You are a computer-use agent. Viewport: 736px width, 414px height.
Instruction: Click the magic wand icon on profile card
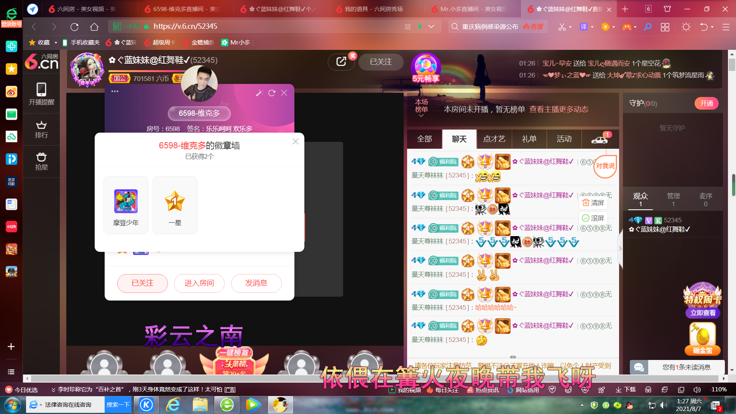(260, 93)
